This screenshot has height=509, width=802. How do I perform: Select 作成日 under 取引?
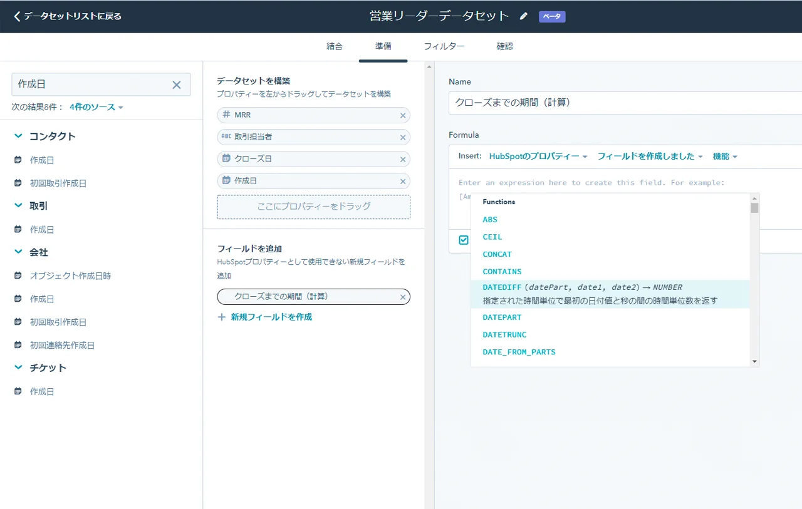tap(42, 230)
